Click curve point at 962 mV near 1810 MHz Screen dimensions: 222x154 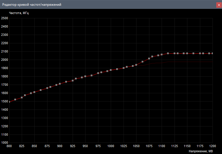[x=92, y=75]
